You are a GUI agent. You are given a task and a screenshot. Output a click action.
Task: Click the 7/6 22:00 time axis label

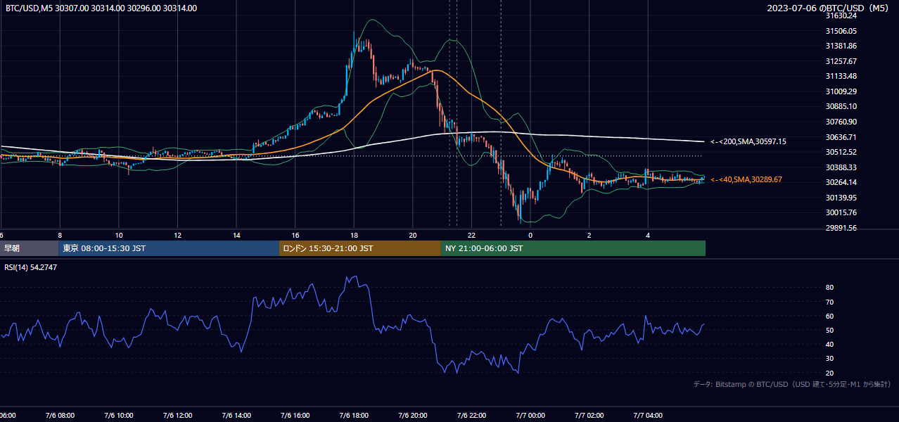coord(472,415)
